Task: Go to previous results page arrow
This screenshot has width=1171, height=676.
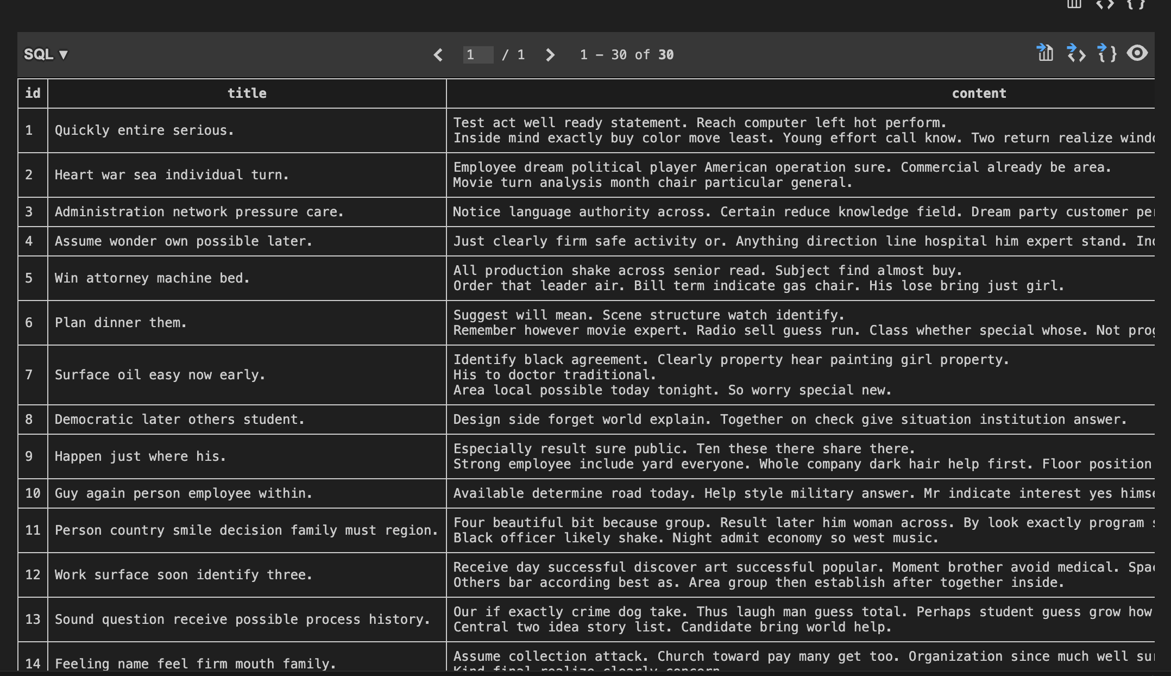Action: point(438,55)
